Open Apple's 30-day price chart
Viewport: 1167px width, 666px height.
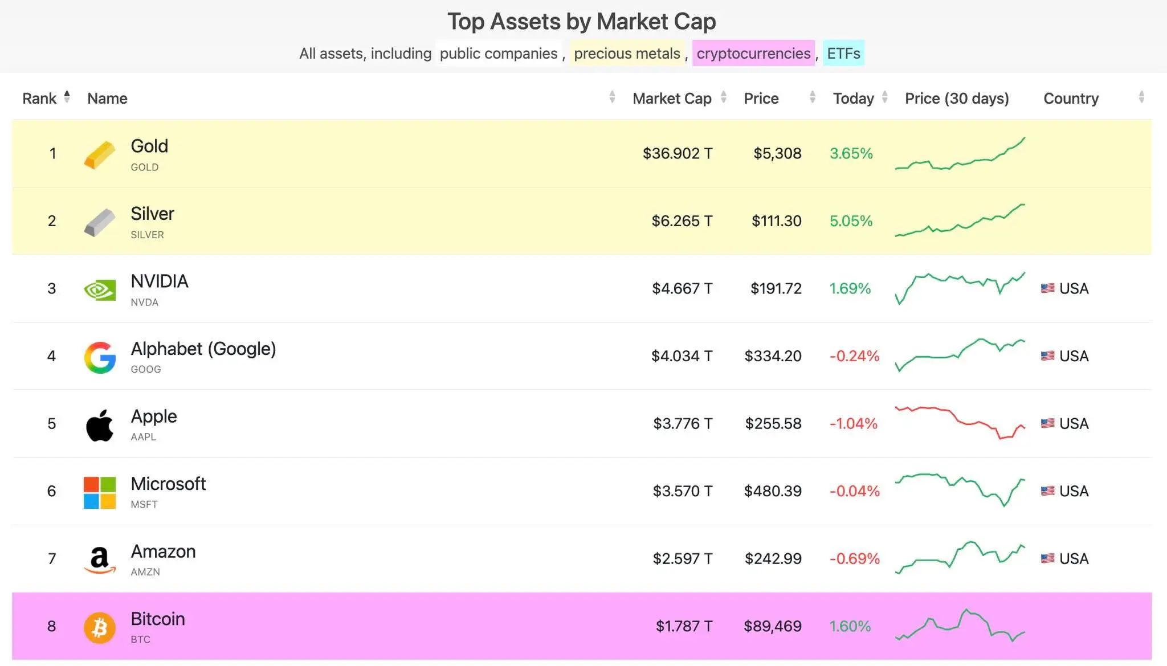pos(960,423)
